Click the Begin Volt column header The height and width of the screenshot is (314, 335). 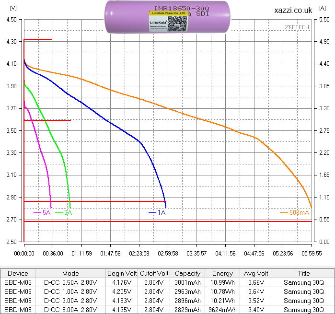pos(122,273)
